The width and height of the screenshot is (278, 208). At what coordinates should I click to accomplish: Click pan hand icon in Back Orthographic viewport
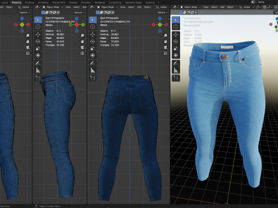click(x=166, y=42)
